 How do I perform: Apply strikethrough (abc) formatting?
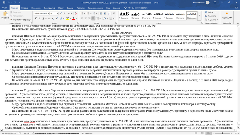(x=49, y=19)
